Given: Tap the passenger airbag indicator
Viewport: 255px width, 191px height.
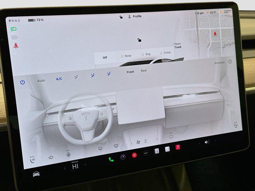Looking at the screenshot, I should (x=225, y=12).
